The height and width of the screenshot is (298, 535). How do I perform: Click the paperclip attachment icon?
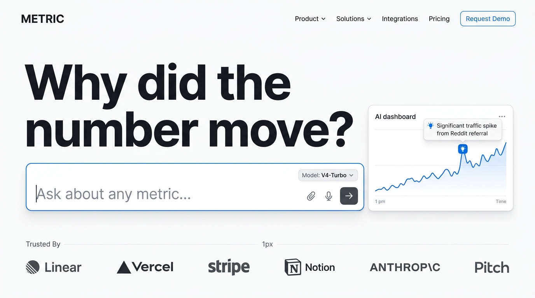pyautogui.click(x=311, y=196)
